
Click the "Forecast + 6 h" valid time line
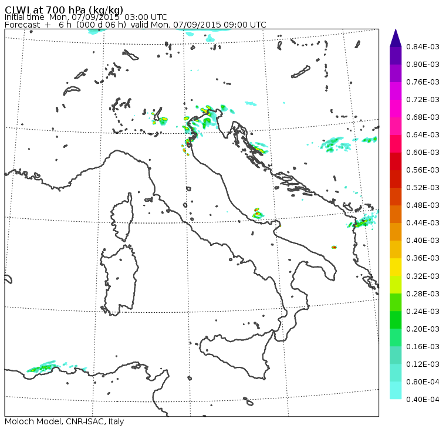[136, 25]
